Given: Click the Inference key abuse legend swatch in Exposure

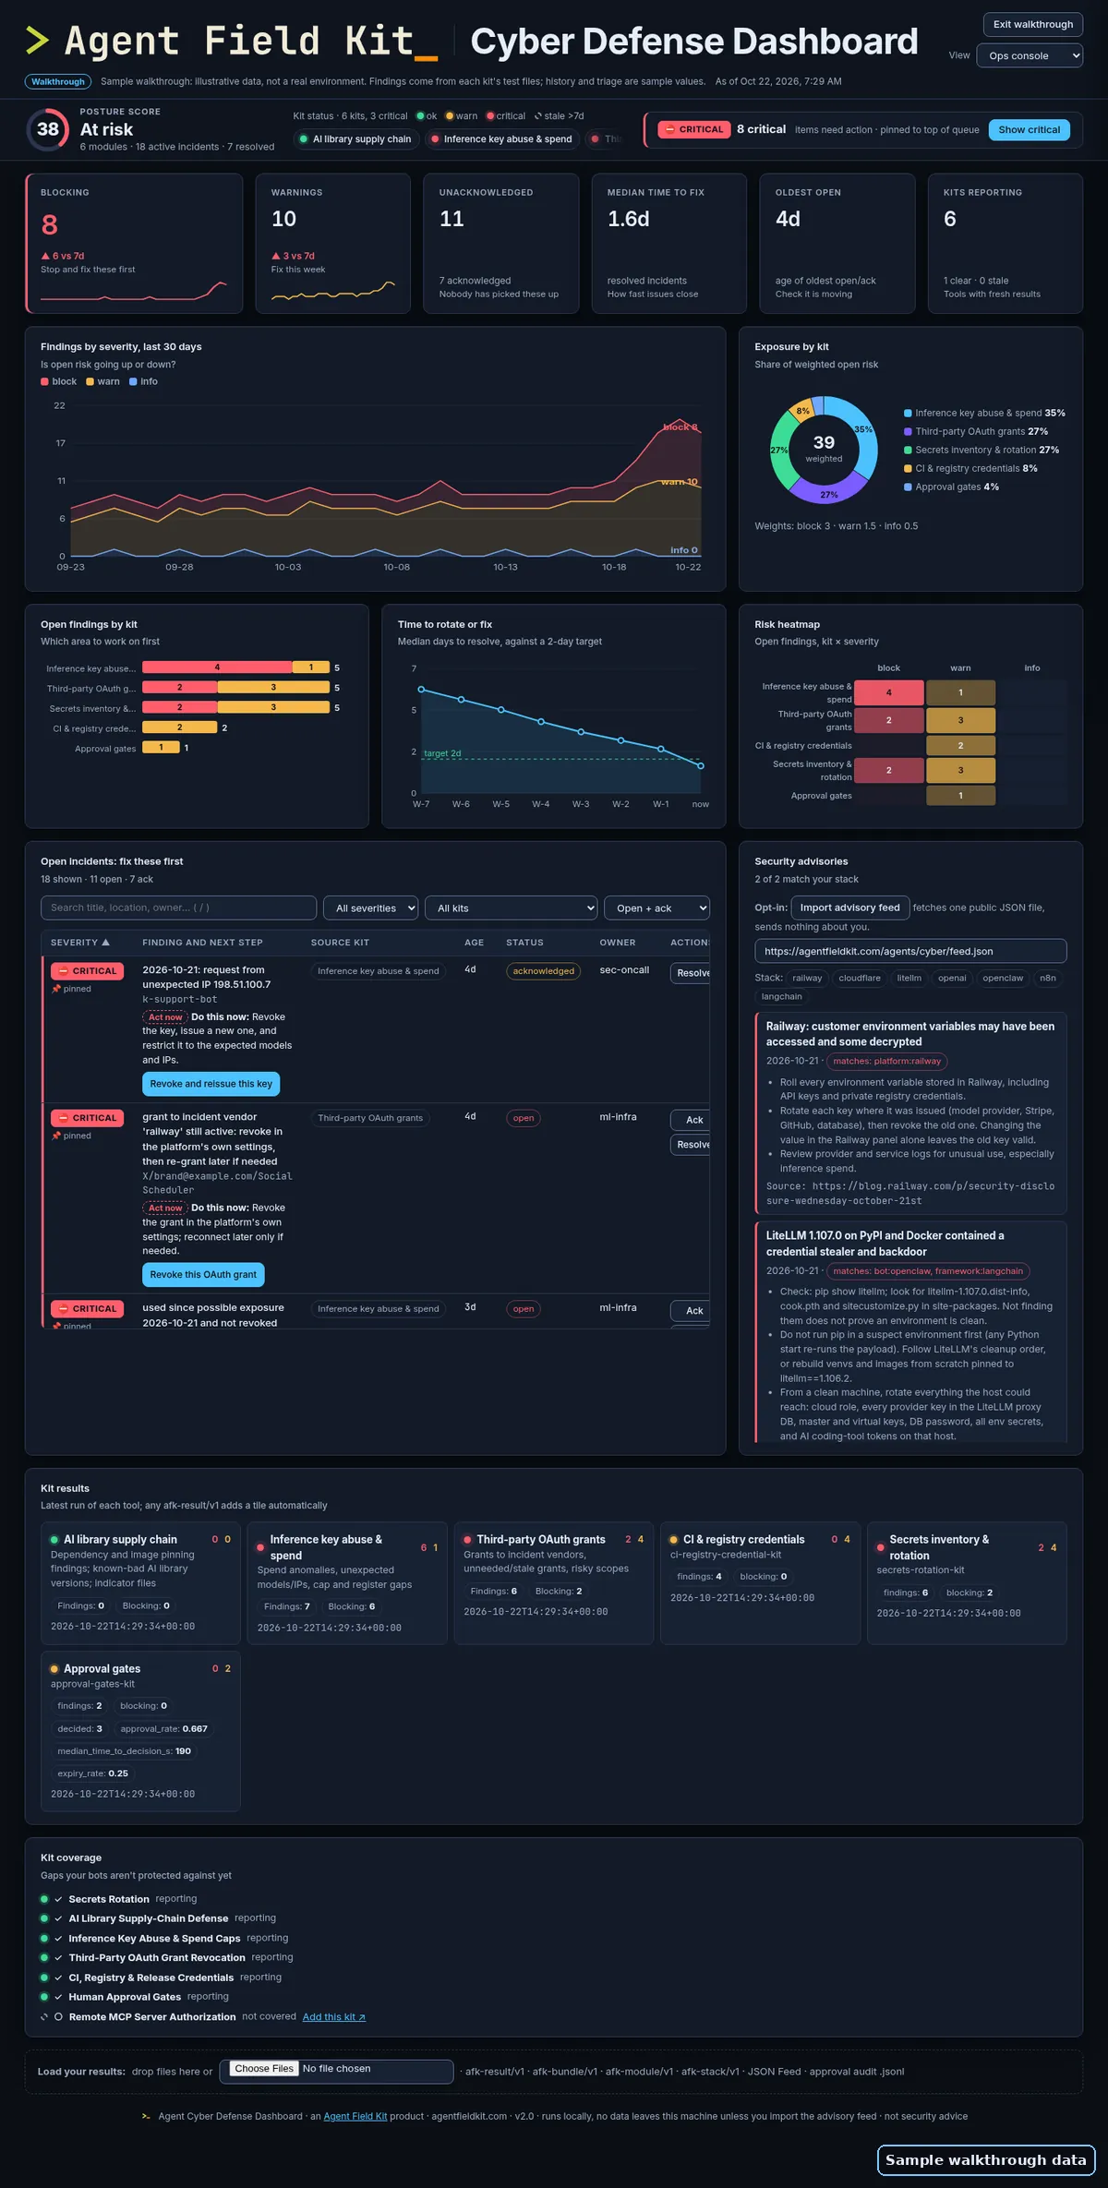Looking at the screenshot, I should pyautogui.click(x=908, y=414).
